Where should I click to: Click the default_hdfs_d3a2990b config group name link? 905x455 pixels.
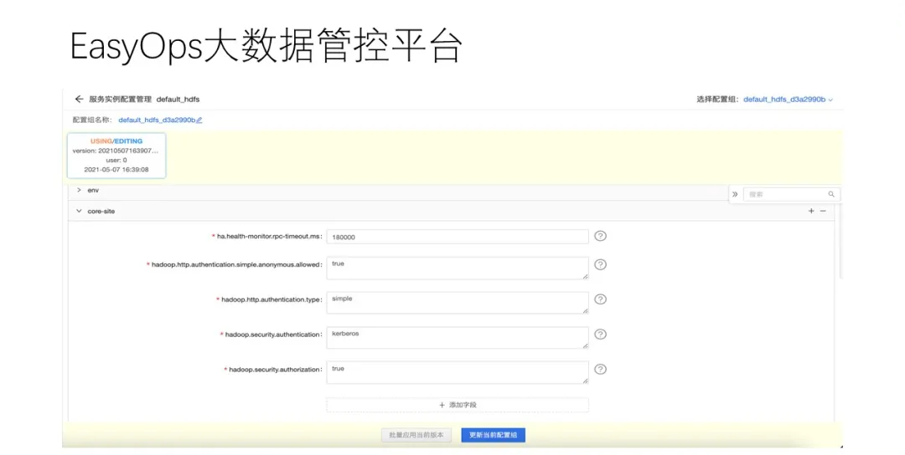point(157,120)
